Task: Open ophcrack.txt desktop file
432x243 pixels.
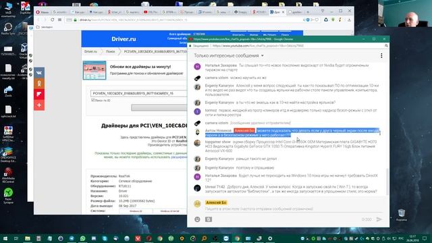Action: [8, 111]
